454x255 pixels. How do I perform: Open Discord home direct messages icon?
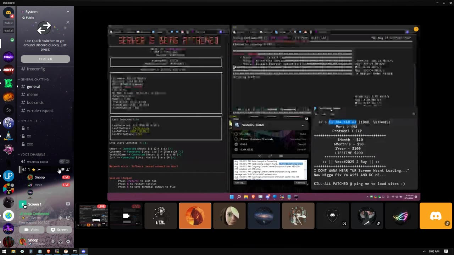pos(9,13)
